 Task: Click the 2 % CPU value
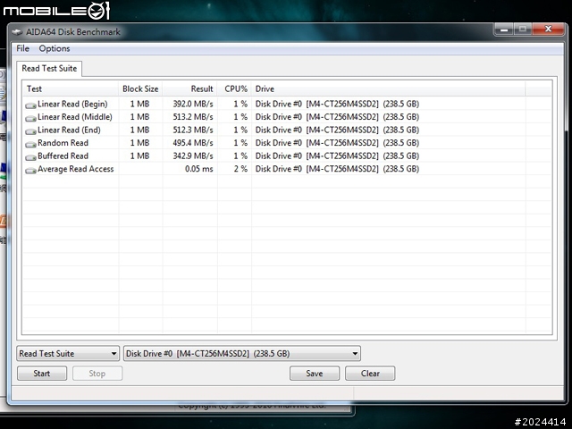(240, 169)
